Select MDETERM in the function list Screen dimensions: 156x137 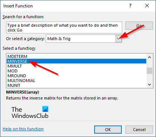pos(76,56)
